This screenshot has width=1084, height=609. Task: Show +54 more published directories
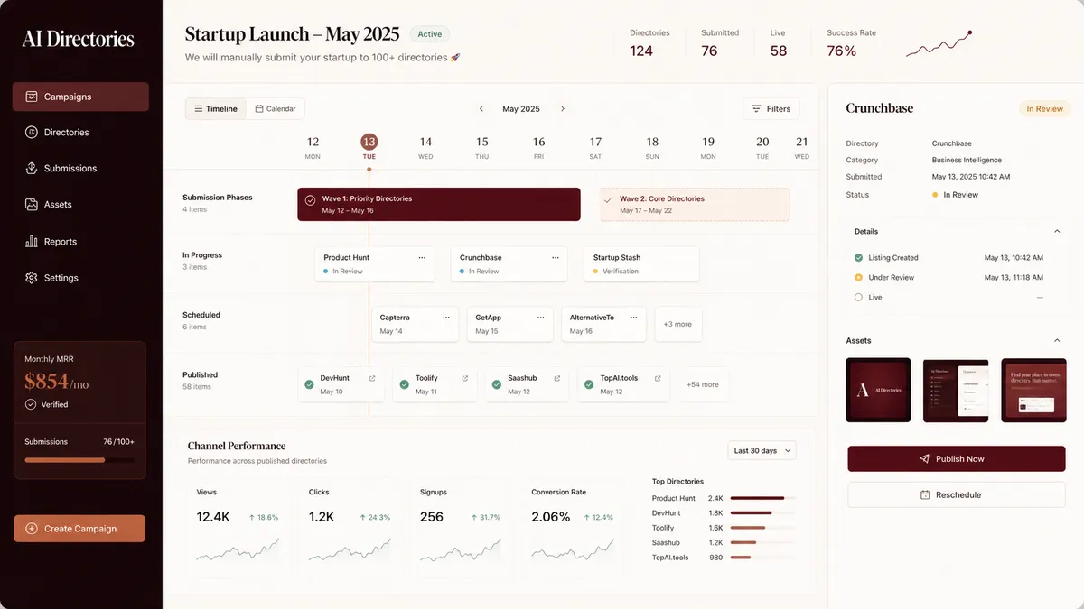click(702, 384)
